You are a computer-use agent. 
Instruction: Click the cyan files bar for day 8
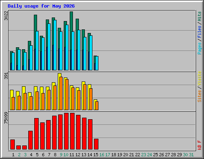[x=55, y=45]
